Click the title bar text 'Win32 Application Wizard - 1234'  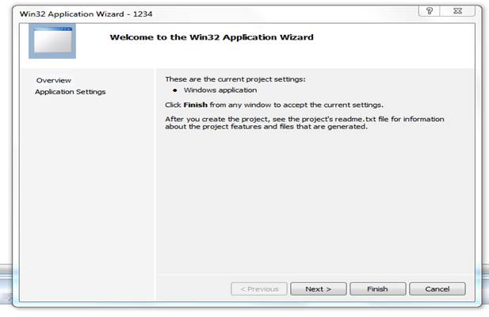[86, 14]
